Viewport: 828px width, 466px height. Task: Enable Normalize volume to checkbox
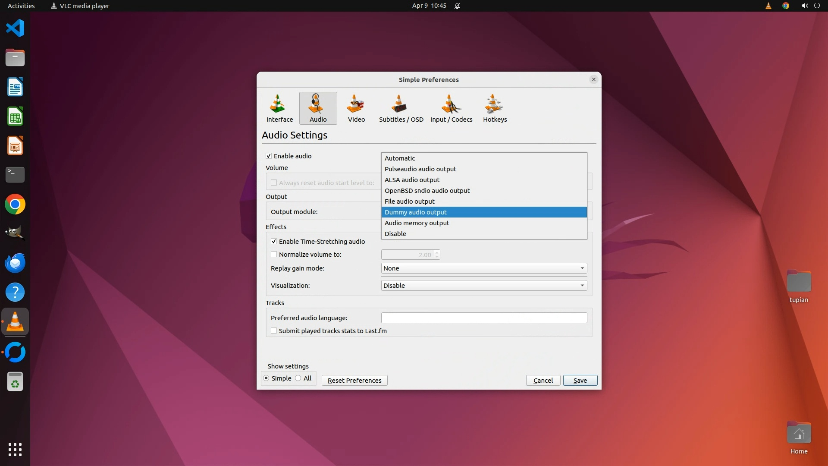point(274,255)
